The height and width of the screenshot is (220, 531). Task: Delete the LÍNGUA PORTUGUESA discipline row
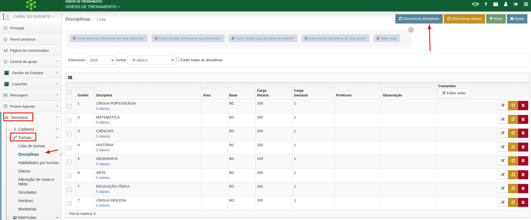tap(523, 105)
